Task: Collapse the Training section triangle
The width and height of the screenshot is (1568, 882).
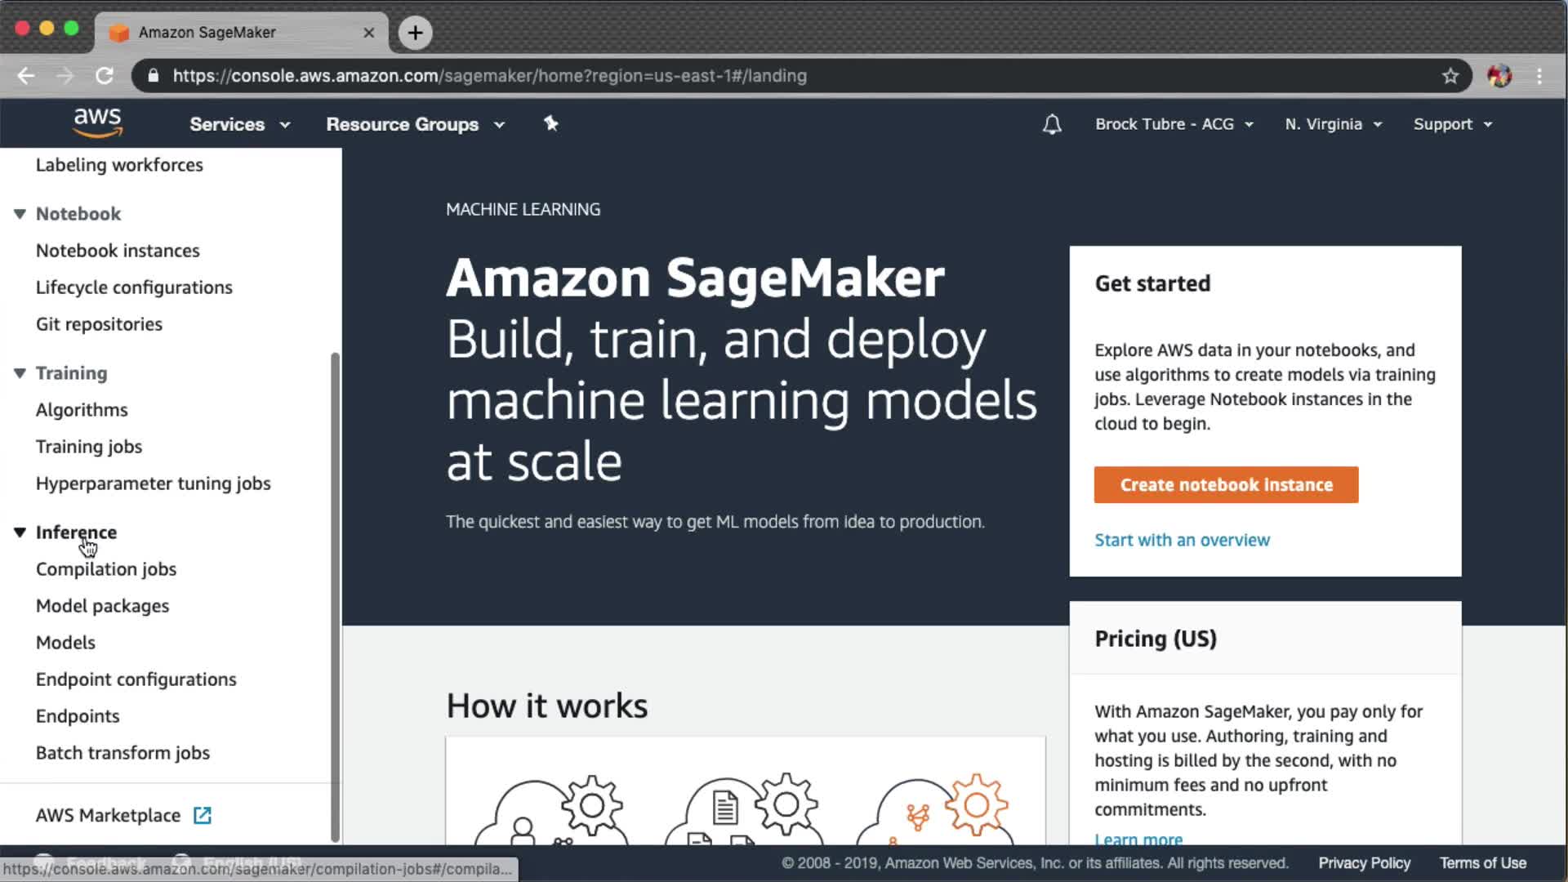Action: tap(20, 373)
